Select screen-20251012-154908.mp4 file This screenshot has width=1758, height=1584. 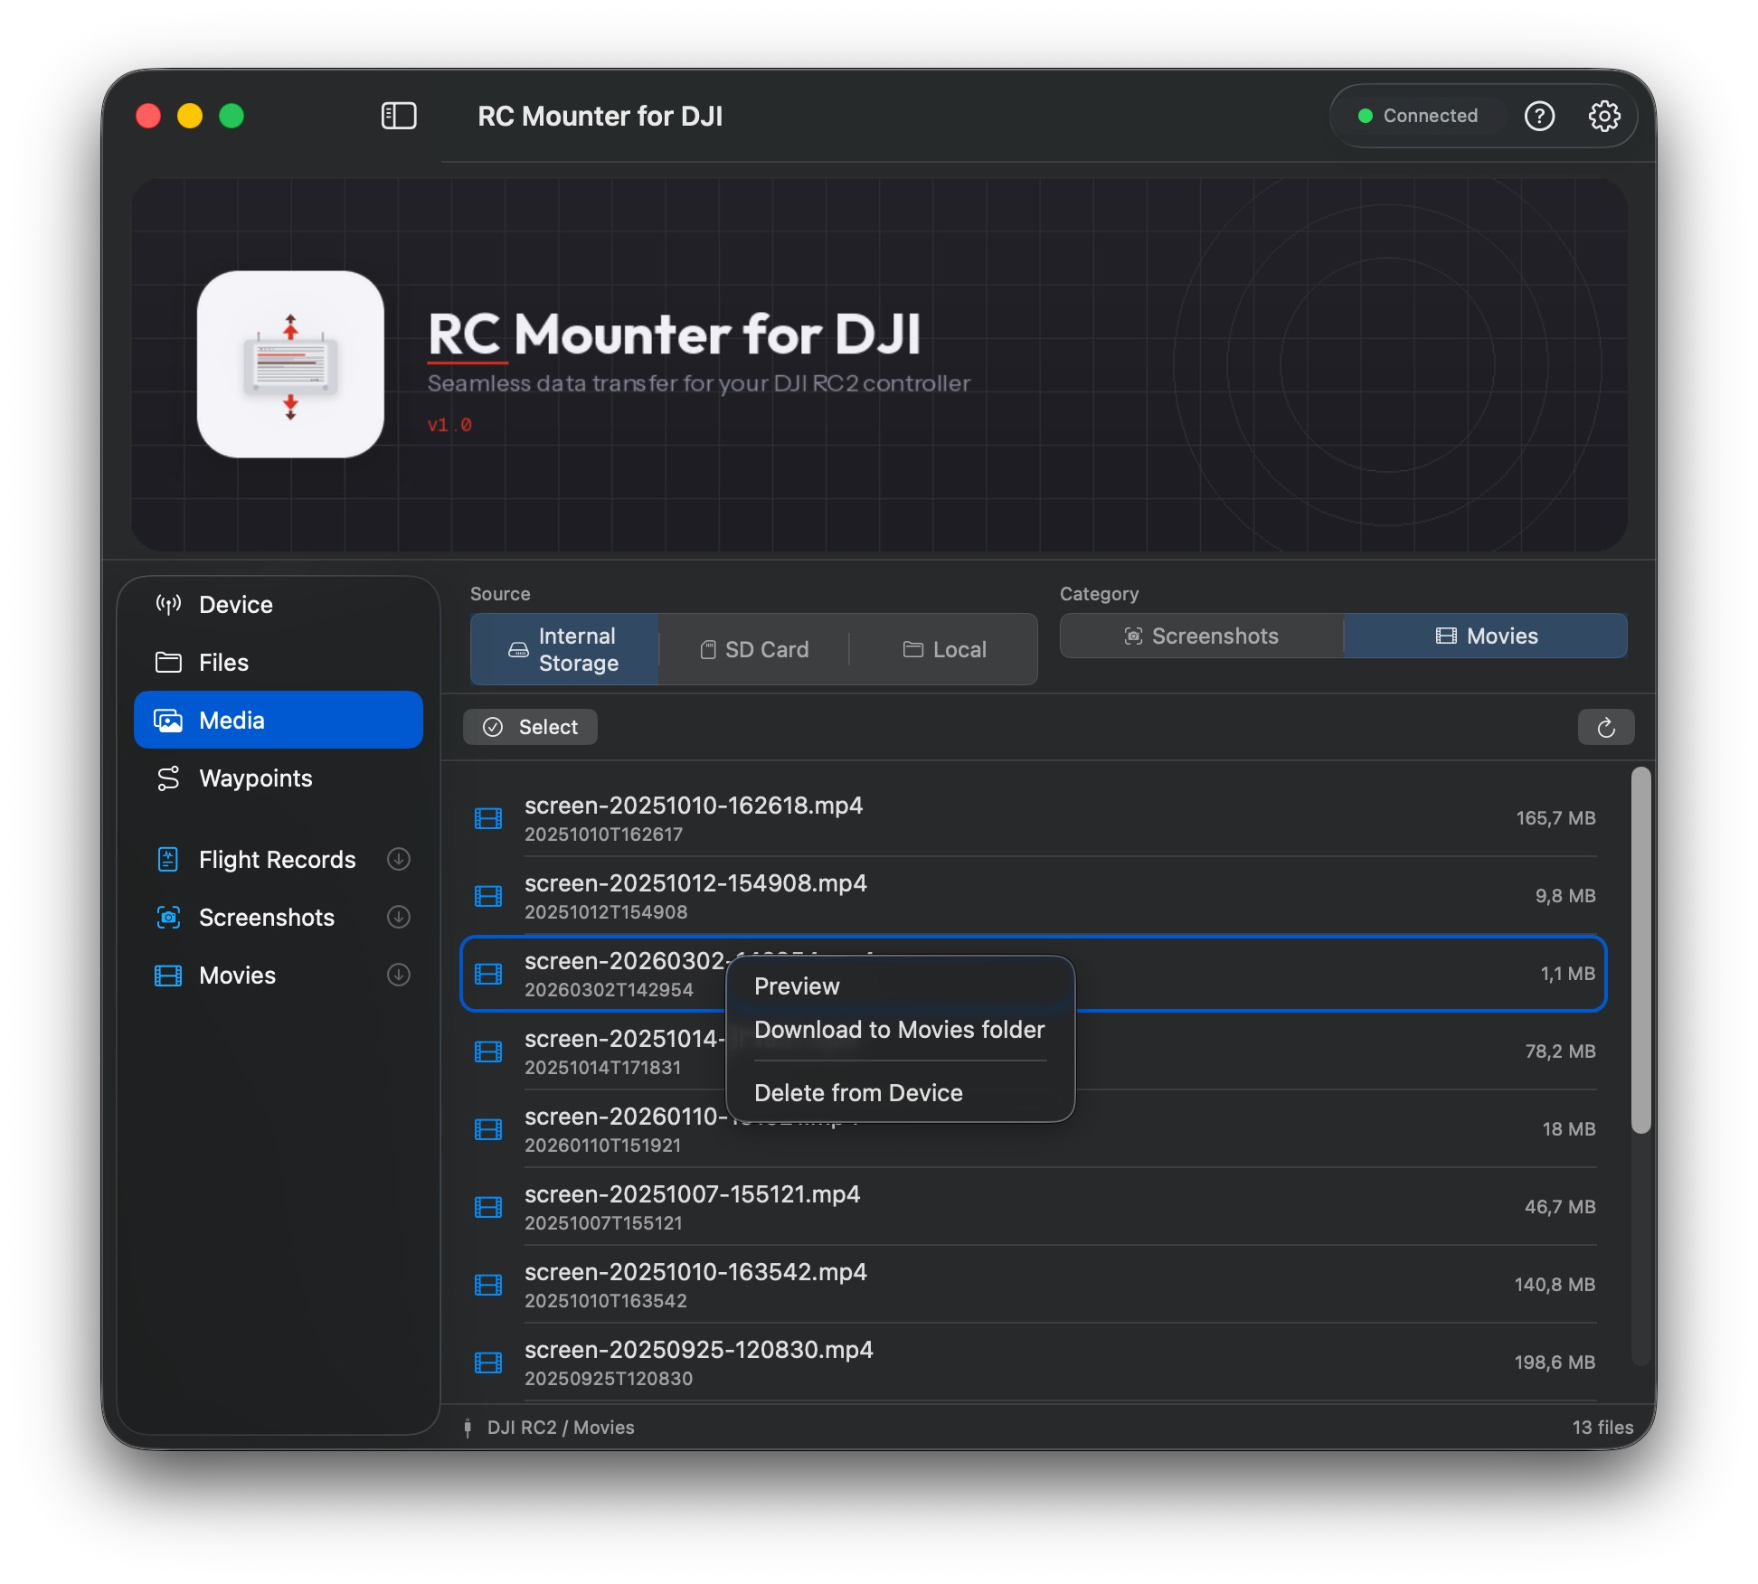(x=1034, y=896)
